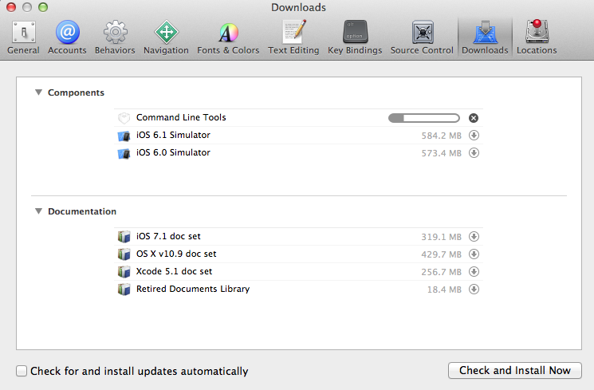Download the iOS 7.1 doc set

(x=474, y=237)
